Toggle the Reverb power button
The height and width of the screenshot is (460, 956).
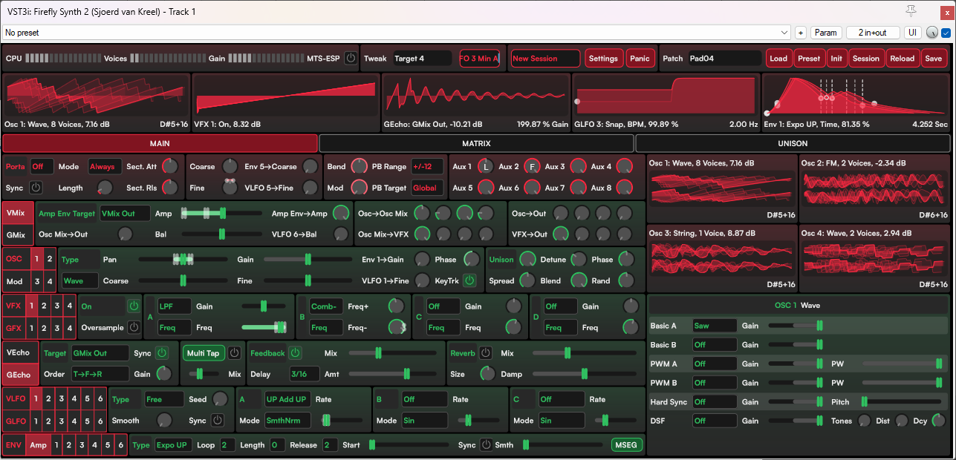486,353
